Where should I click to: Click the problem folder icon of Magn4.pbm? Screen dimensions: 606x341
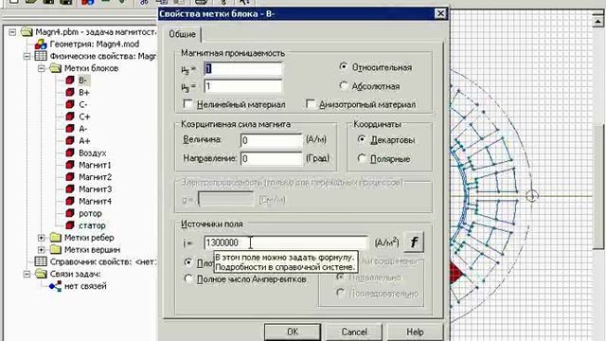click(x=27, y=31)
